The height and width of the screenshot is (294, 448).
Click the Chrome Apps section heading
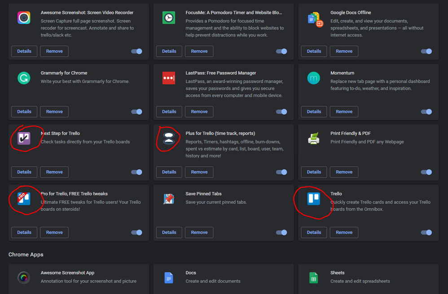coord(26,255)
